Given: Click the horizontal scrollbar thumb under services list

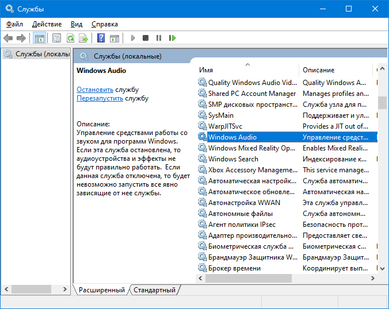Looking at the screenshot, I should pos(249,279).
